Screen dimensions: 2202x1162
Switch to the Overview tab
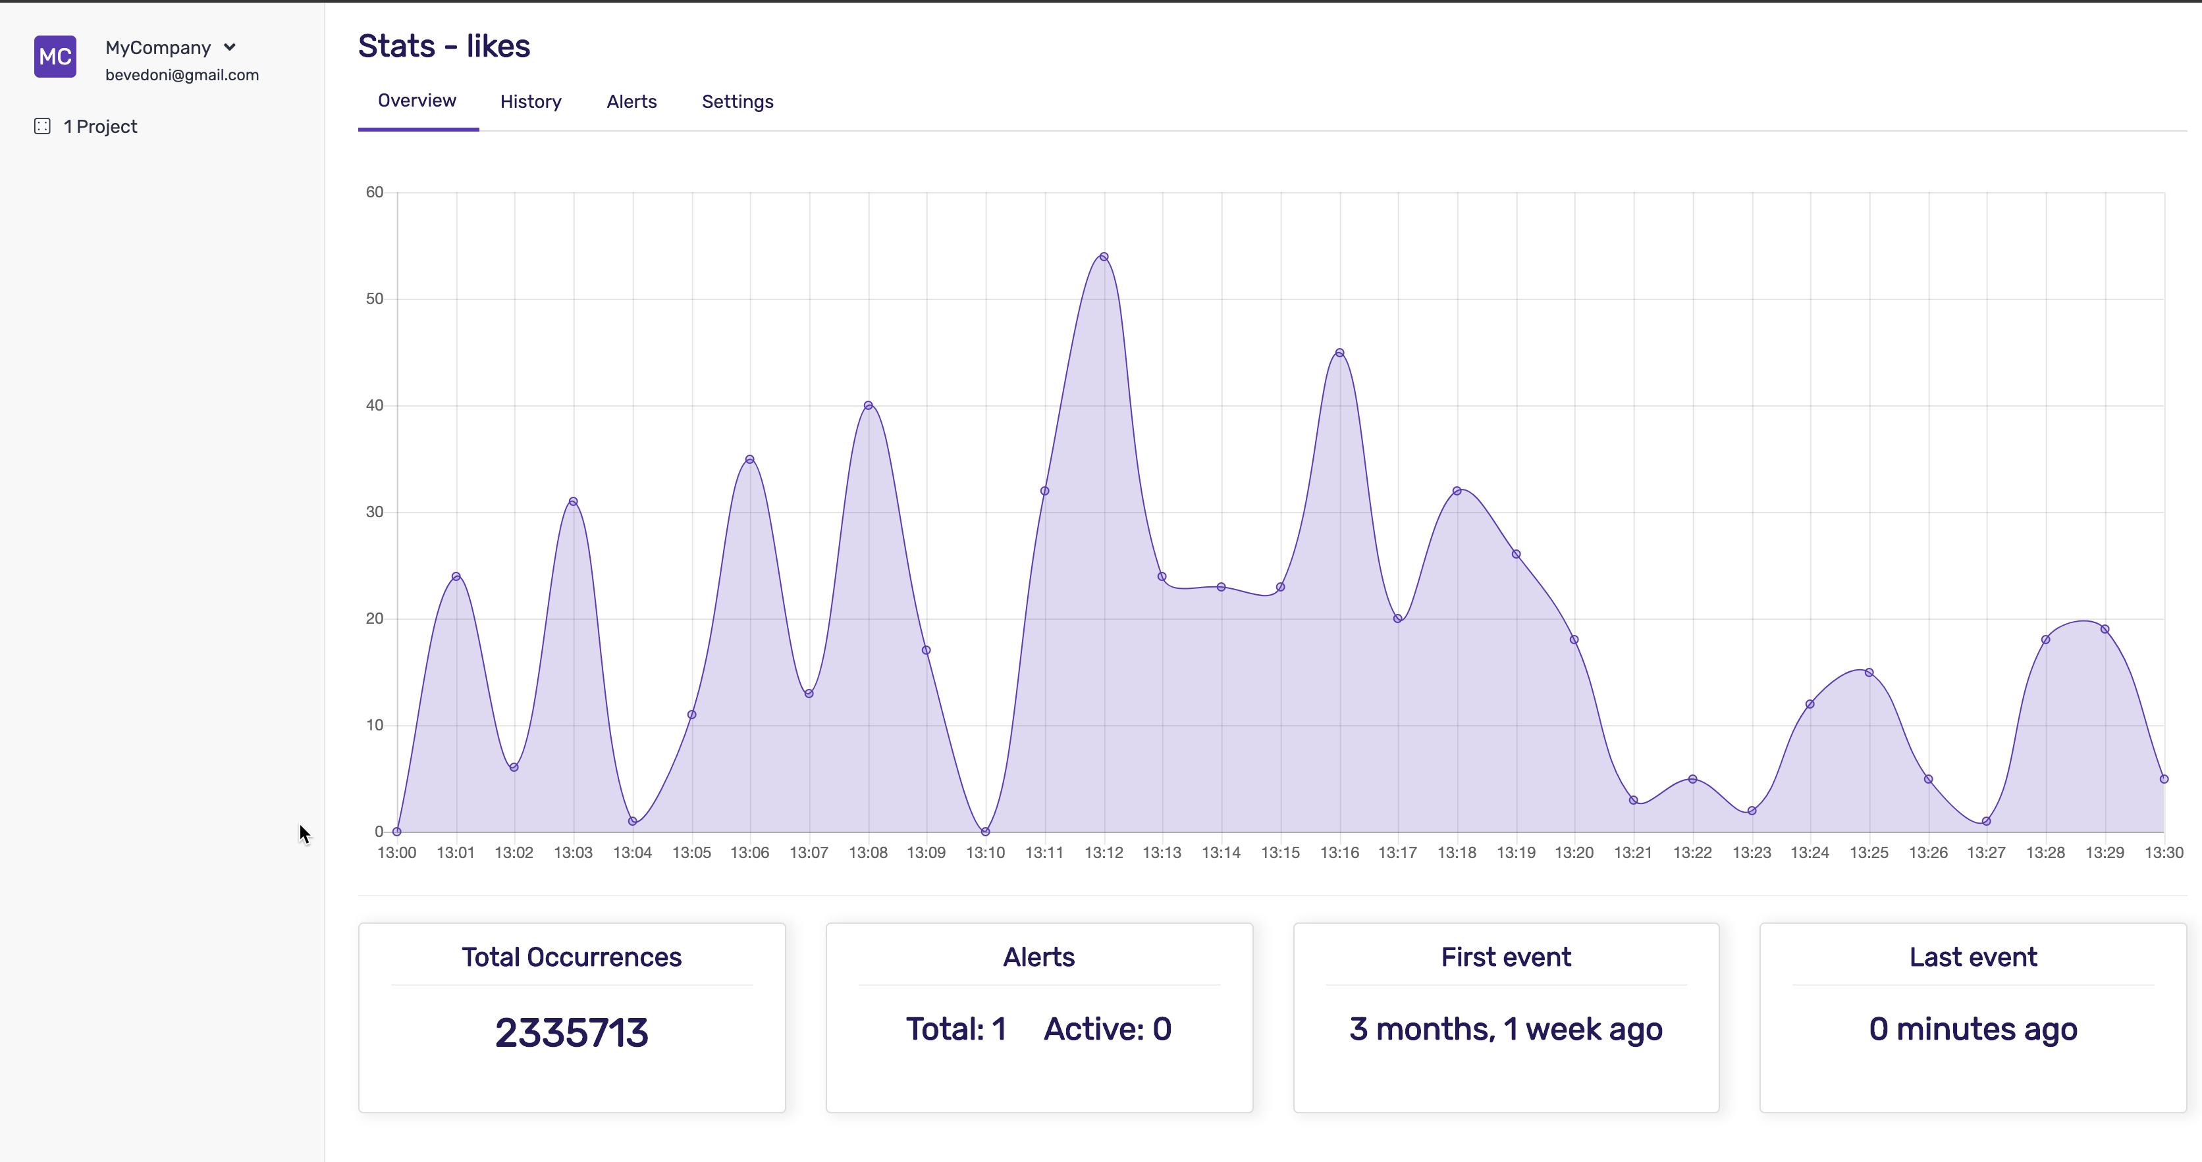point(417,101)
